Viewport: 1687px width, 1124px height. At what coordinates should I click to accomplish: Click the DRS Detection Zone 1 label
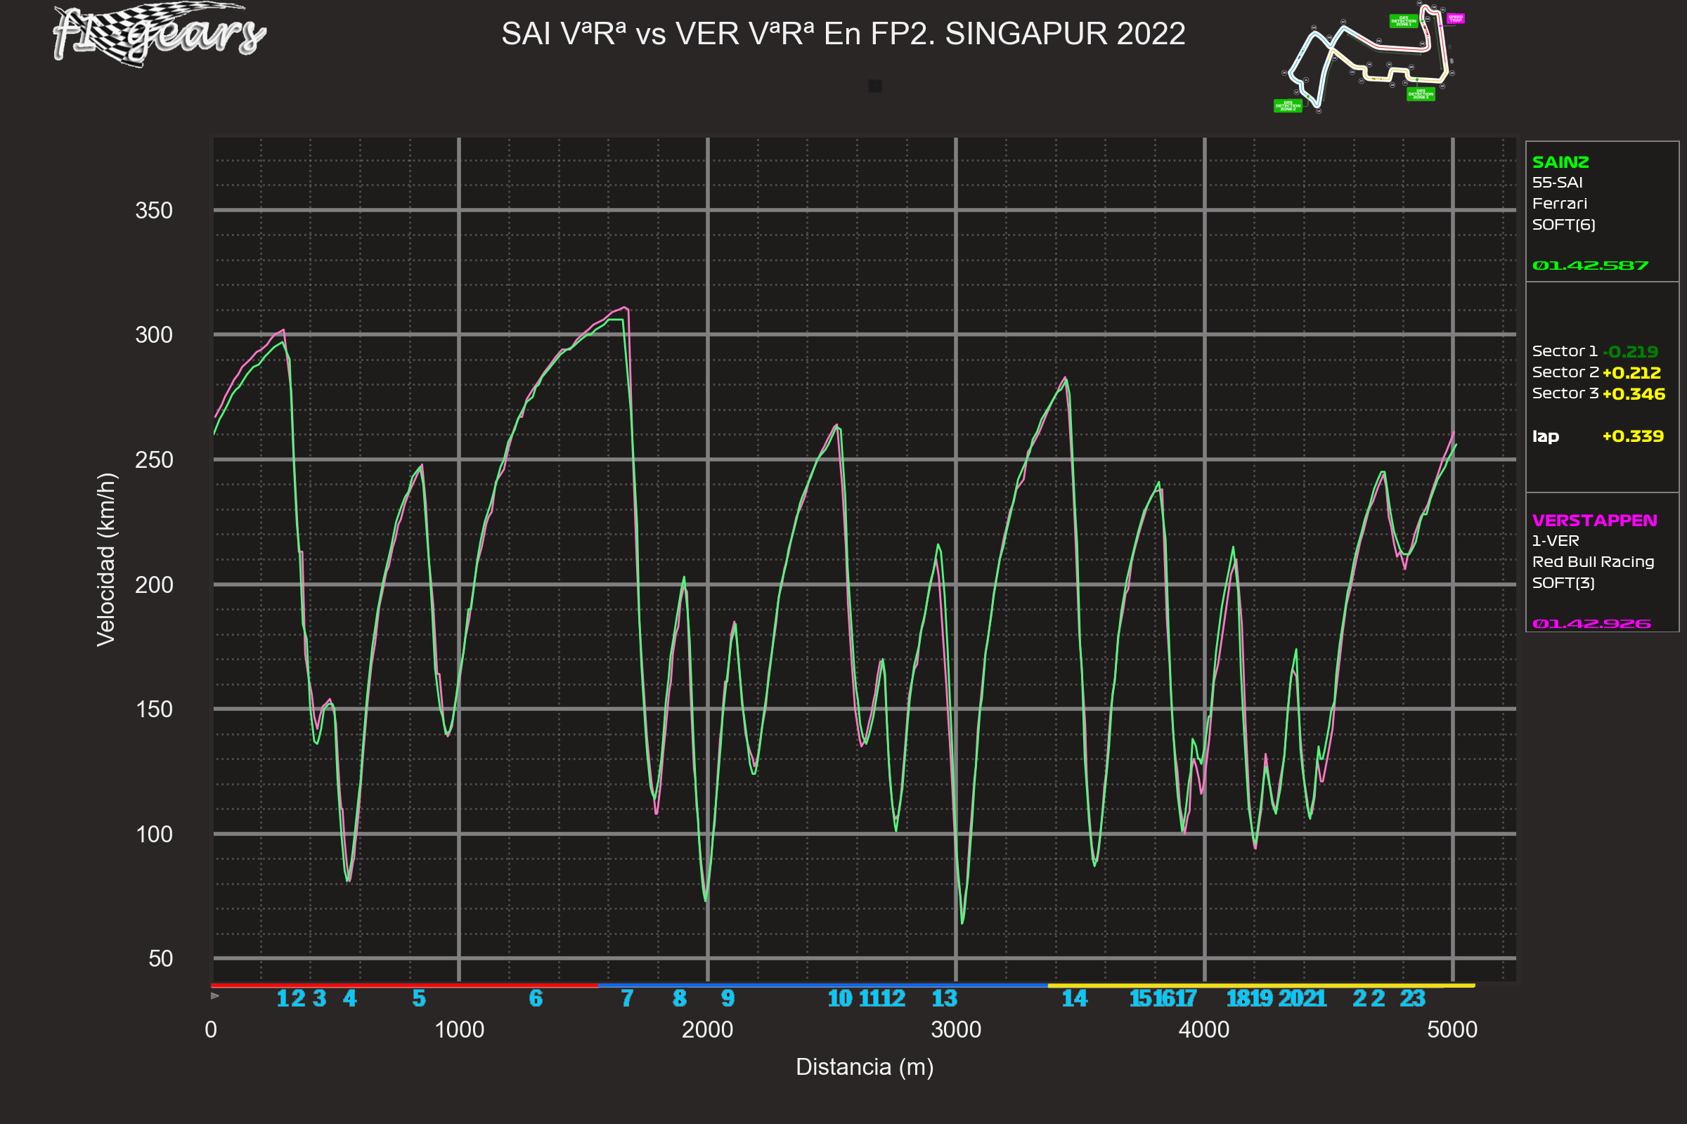tap(1403, 22)
